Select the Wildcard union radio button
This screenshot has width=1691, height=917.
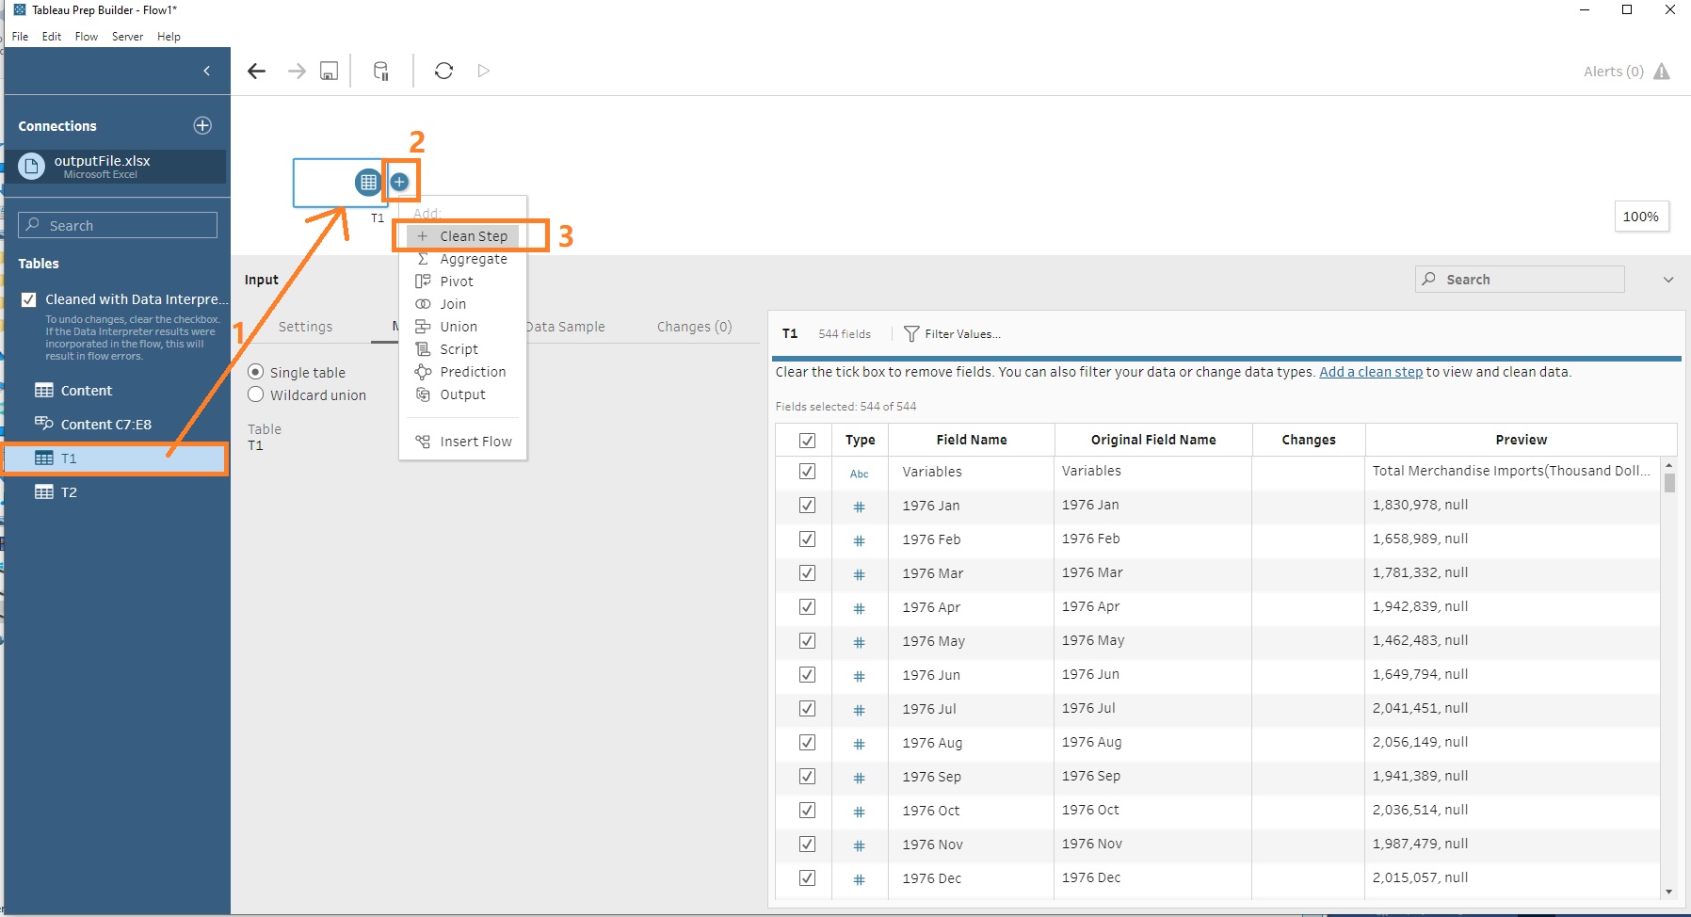pos(255,394)
